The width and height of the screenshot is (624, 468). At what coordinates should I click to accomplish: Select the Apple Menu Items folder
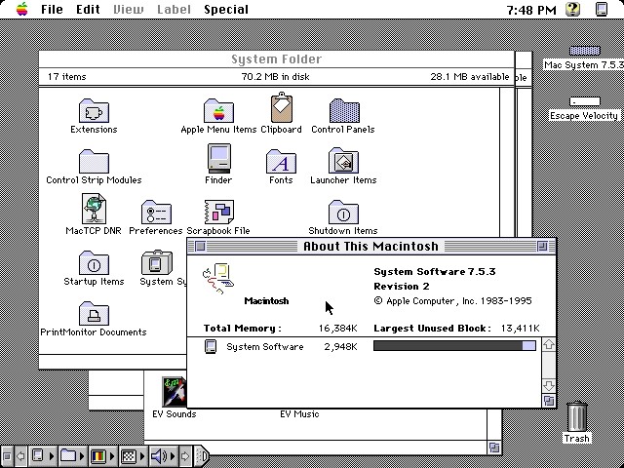[x=218, y=110]
